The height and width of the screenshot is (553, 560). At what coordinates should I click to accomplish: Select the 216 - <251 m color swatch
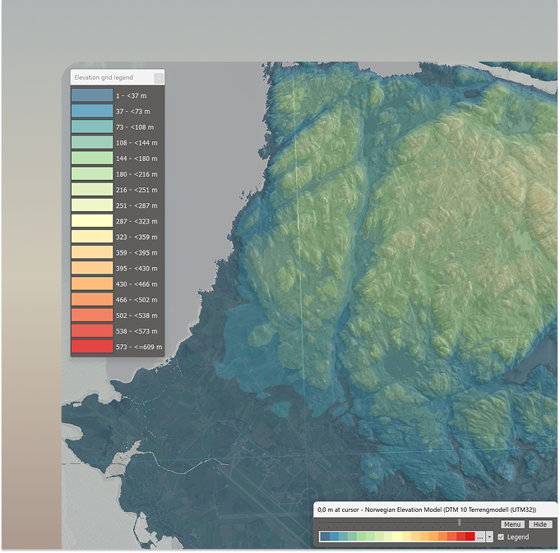pos(92,190)
